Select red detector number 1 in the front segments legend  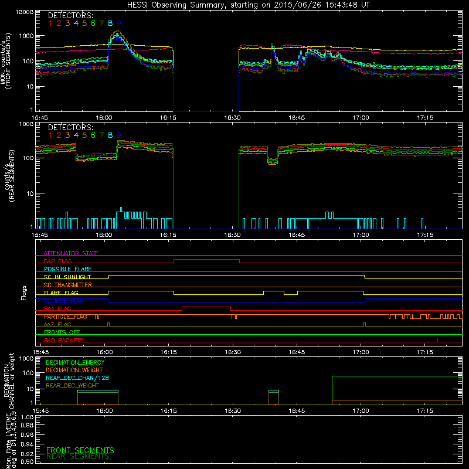50,23
